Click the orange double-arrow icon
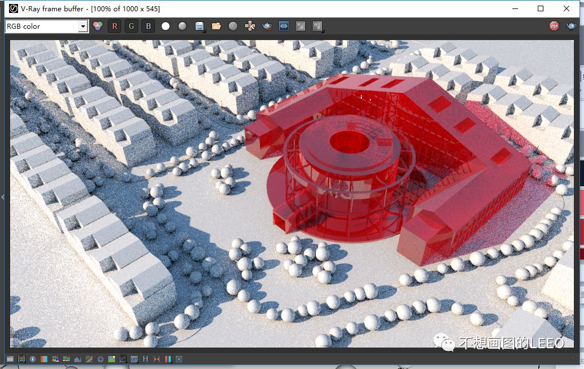Viewport: 584px width, 369px height. (157, 359)
